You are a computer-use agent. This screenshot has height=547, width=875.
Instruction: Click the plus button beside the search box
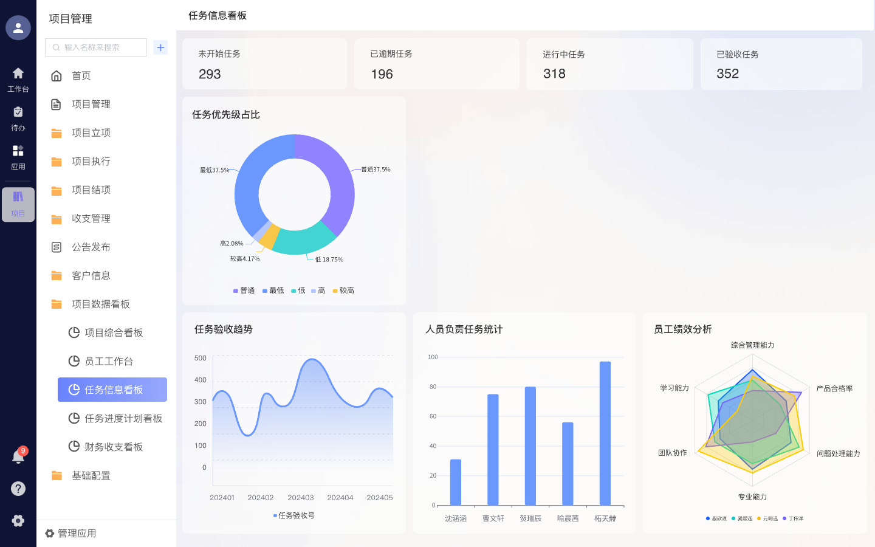click(x=160, y=47)
